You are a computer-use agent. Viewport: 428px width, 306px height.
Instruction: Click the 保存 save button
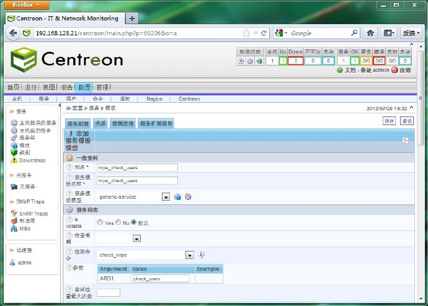click(389, 121)
